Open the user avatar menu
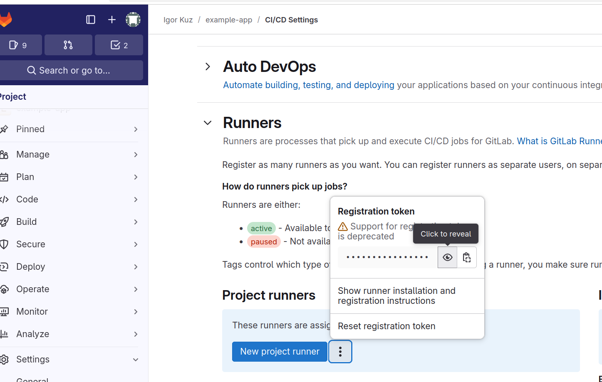Screen dimensions: 602x382 (133, 20)
